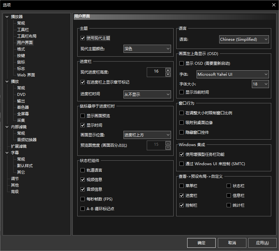Enable 显示当前时间 checkbox
This screenshot has width=279, height=251.
(x=181, y=92)
